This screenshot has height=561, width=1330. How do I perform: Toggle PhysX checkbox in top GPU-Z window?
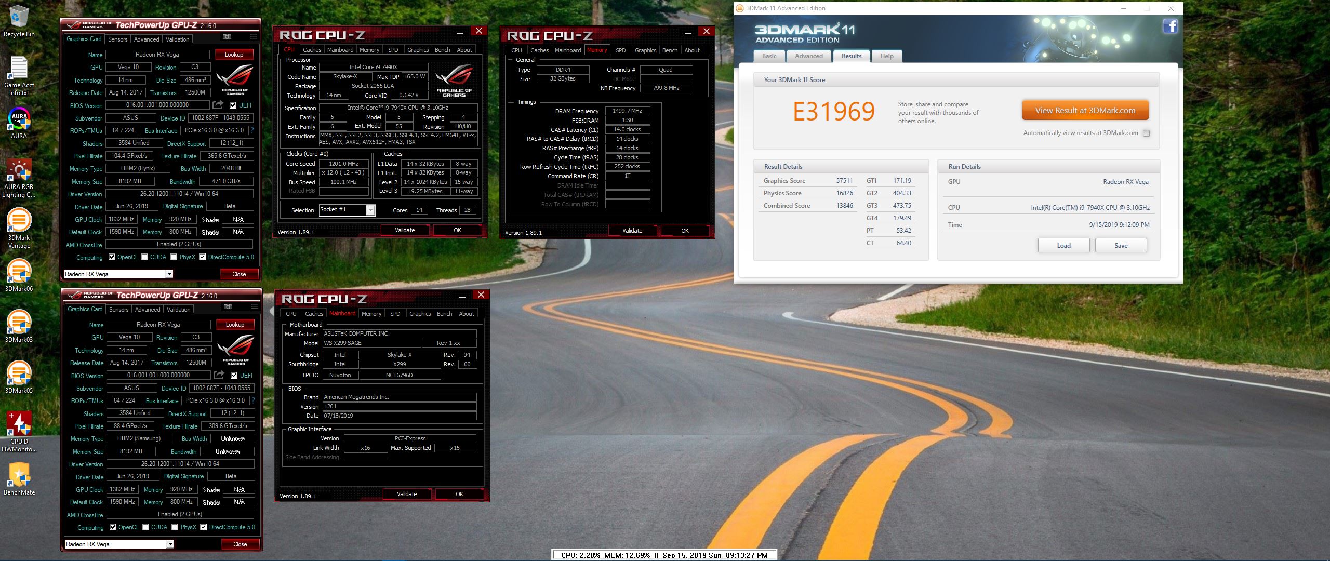coord(174,257)
